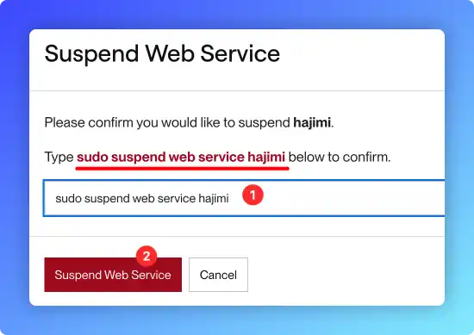Click the blue gradient background above the dialog
Screen dimensions: 474x335
pyautogui.click(x=237, y=14)
